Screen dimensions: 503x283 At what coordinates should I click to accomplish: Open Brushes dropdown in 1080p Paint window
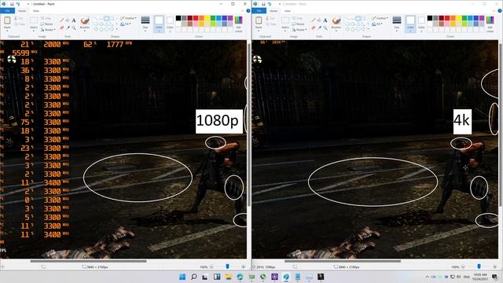click(x=85, y=30)
